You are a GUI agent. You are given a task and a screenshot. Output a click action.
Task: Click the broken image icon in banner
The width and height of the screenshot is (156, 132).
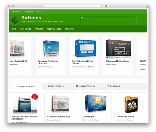(82, 17)
